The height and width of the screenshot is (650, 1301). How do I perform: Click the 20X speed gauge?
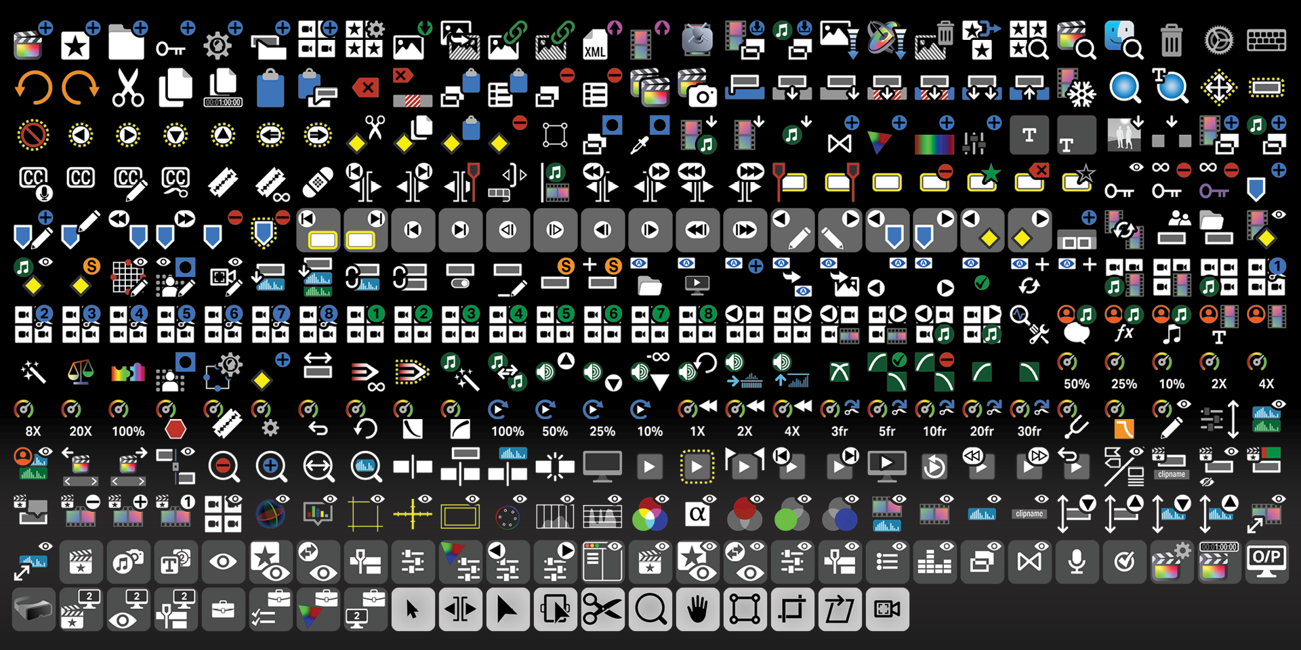tap(80, 418)
